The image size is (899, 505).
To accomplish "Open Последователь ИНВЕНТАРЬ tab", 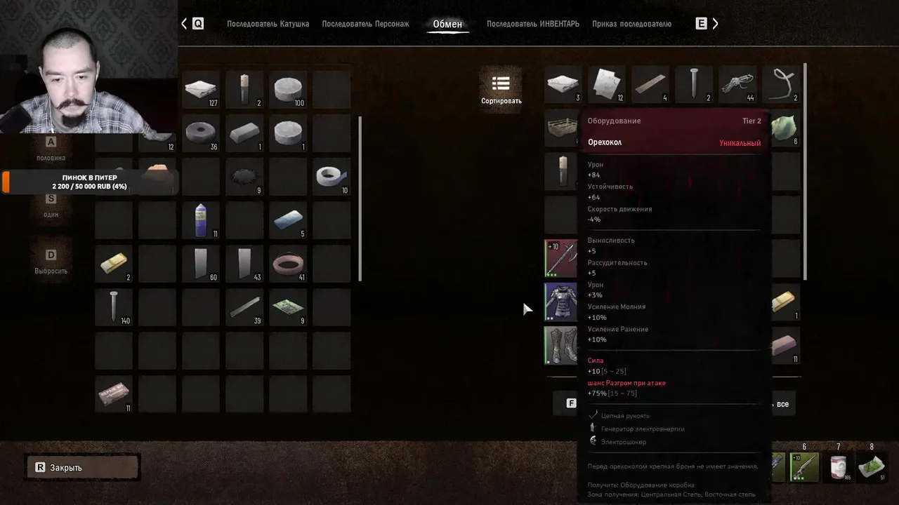I will [x=533, y=24].
